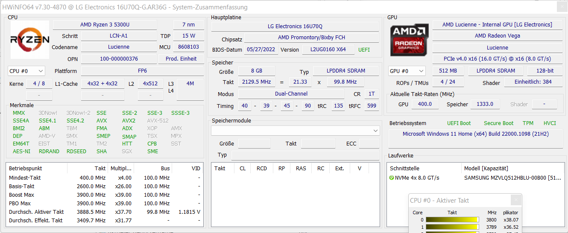The height and width of the screenshot is (233, 568).
Task: Click the 512 MB GPU memory value
Action: pos(448,71)
